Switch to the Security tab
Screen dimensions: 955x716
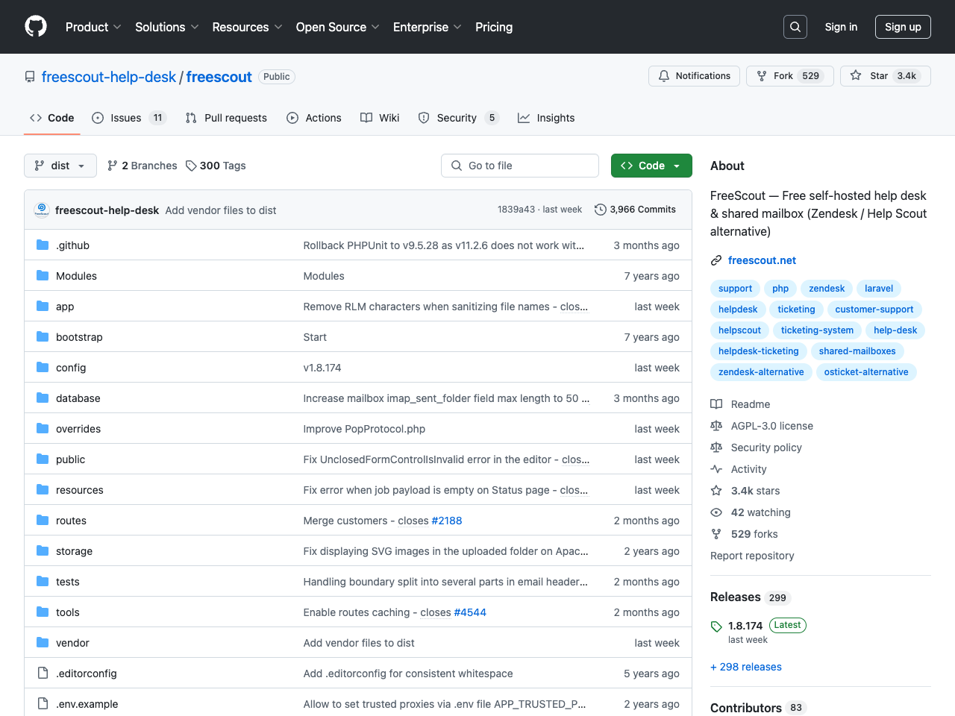458,118
